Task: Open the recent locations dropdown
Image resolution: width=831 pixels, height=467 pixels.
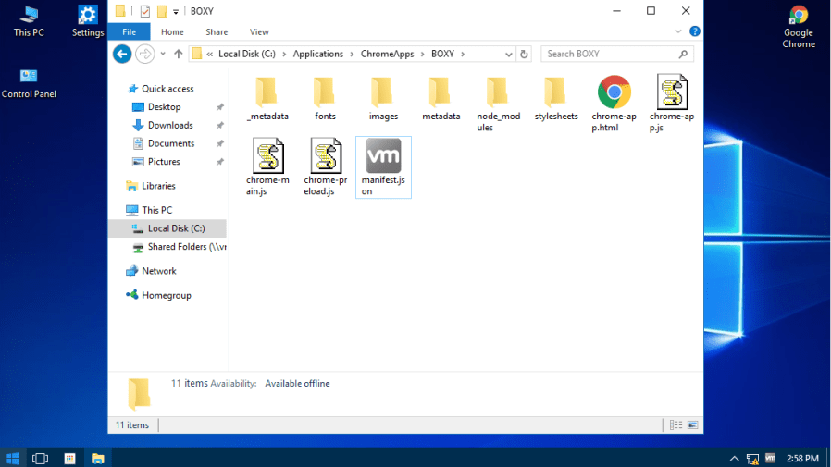Action: pyautogui.click(x=163, y=55)
